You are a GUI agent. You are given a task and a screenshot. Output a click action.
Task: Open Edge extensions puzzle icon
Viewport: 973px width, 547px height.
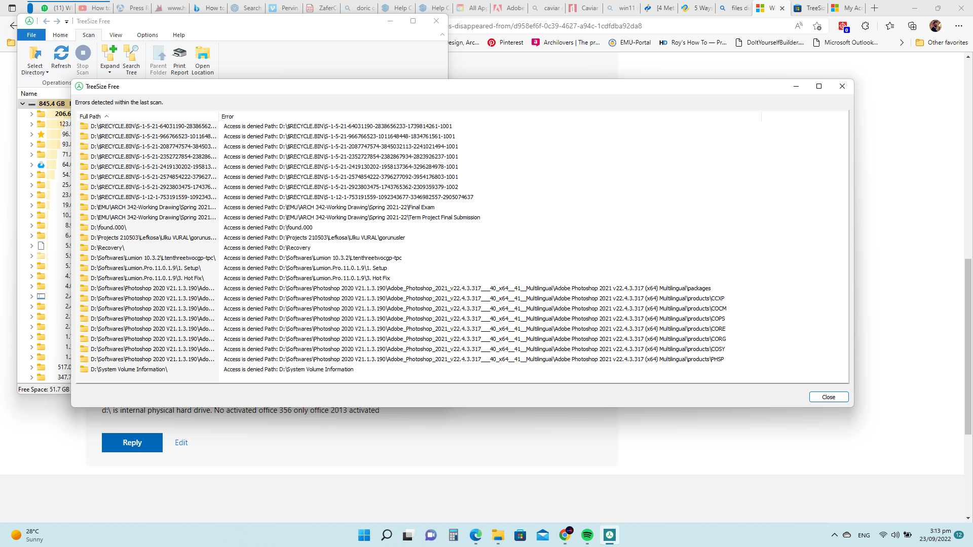pyautogui.click(x=866, y=26)
